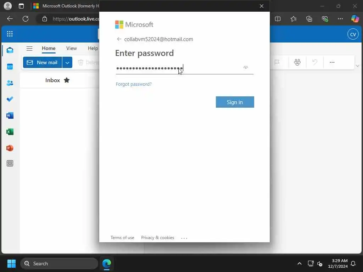Open more options dots in dialog footer
This screenshot has height=272, width=363.
coord(184,238)
